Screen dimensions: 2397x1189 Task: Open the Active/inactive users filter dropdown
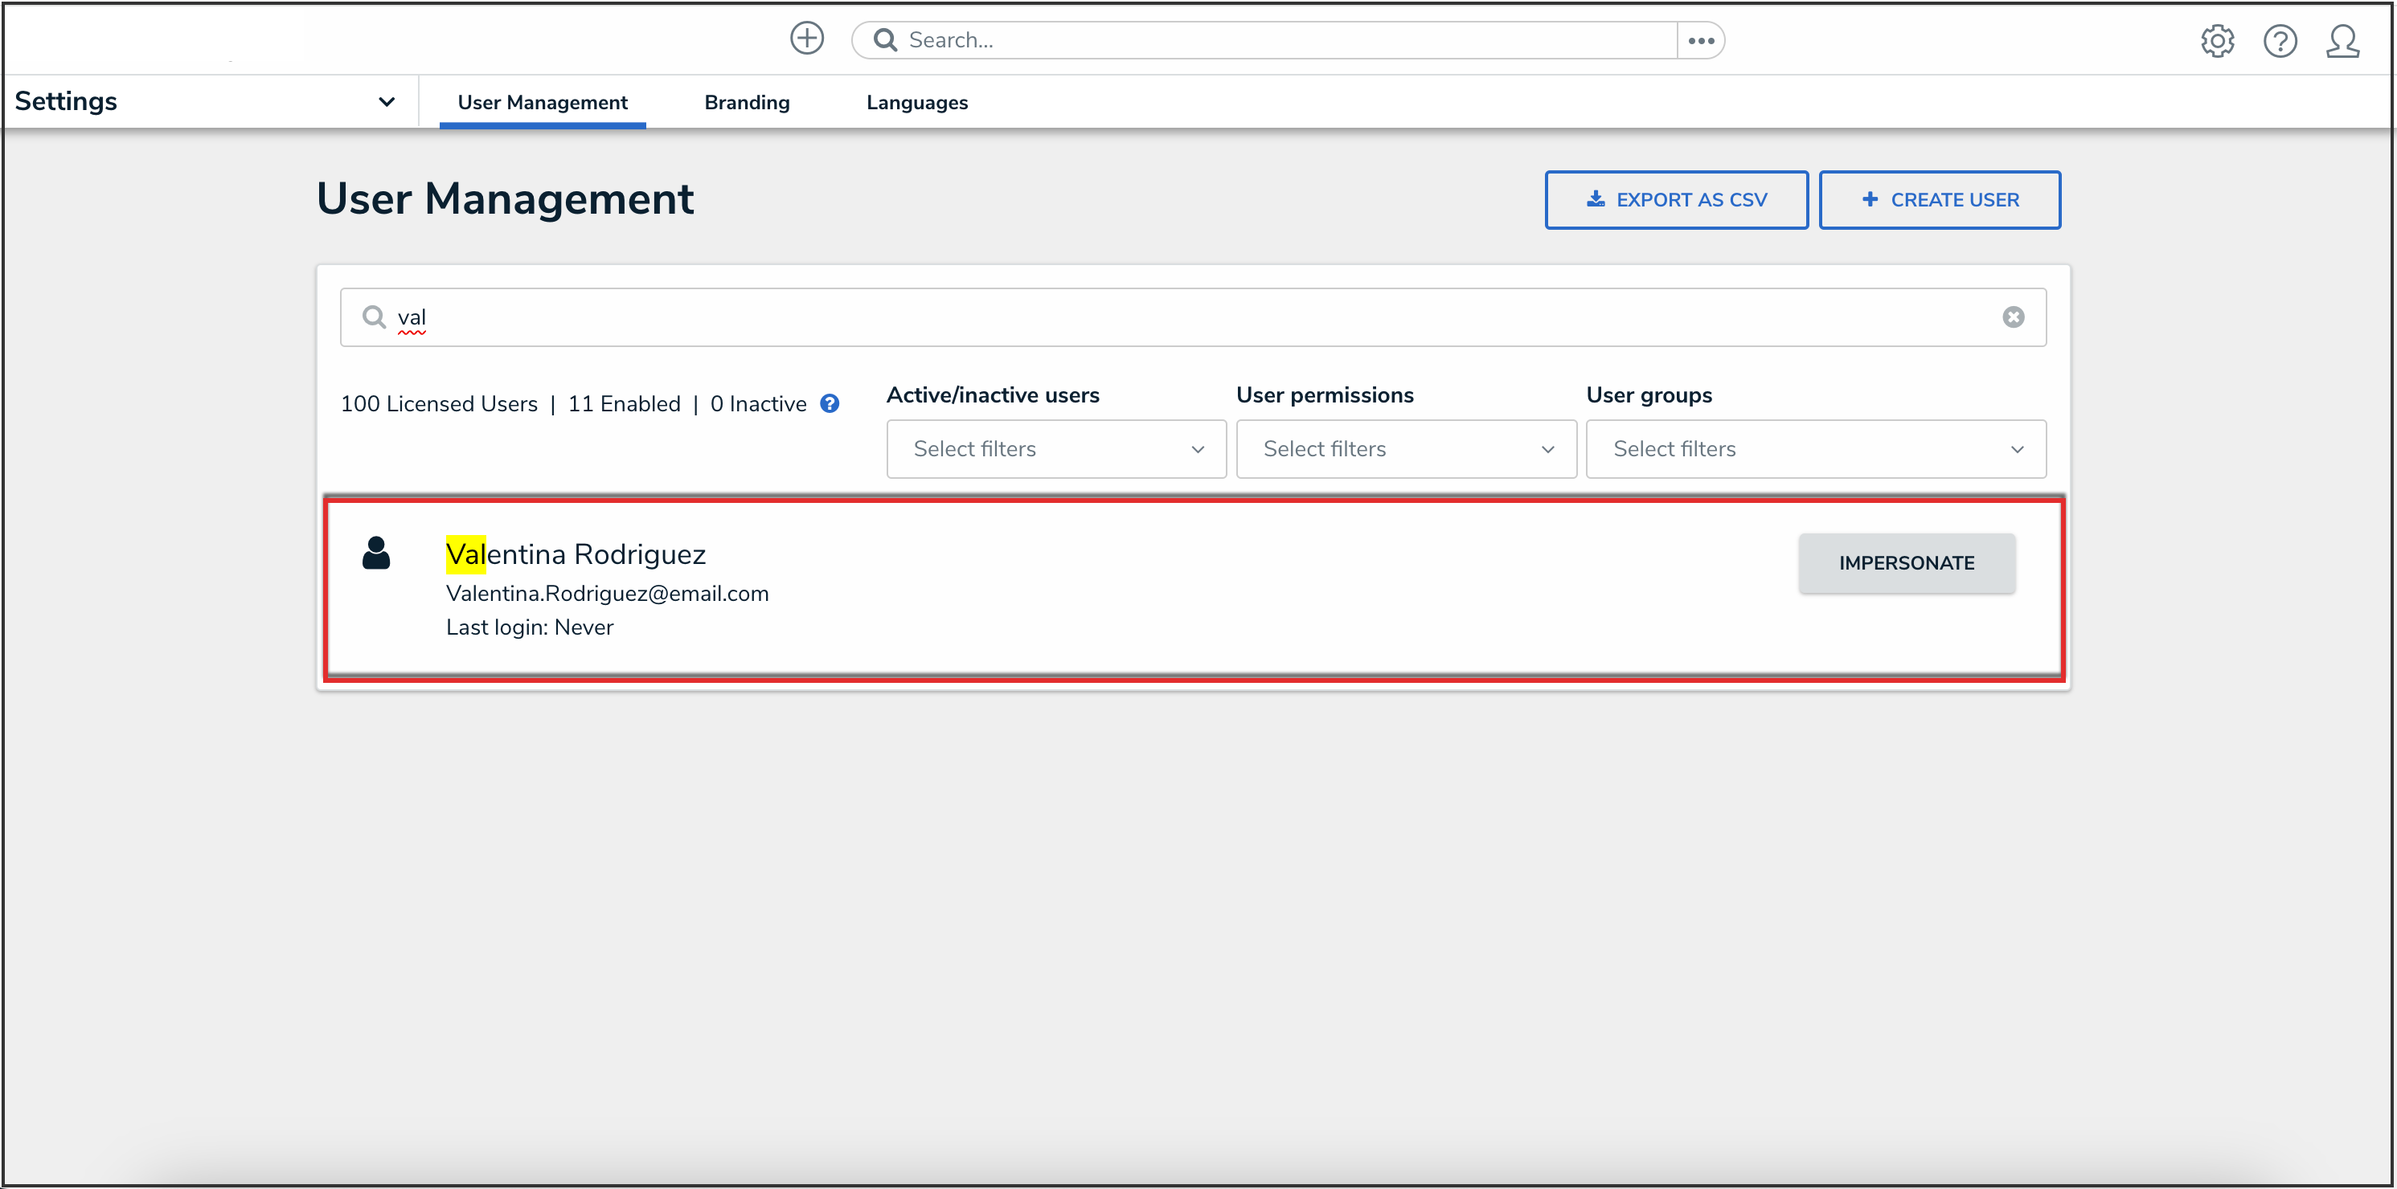[x=1055, y=449]
